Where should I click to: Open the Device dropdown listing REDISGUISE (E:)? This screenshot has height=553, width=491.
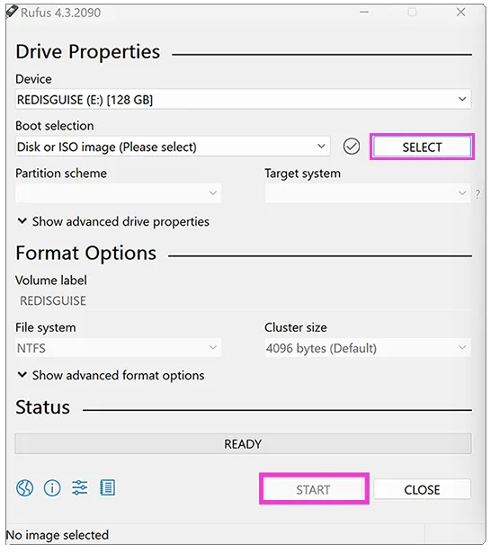243,100
